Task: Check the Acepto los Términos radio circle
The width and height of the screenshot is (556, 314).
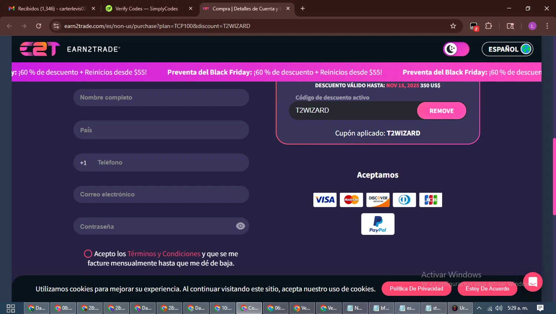Action: point(88,254)
